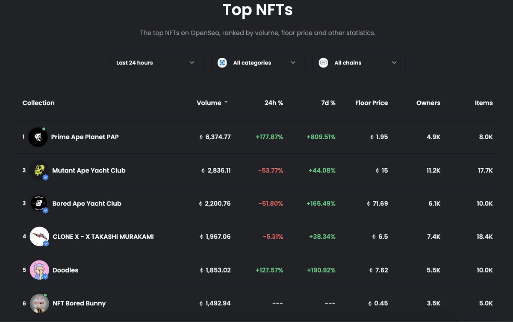Expand the All categories dropdown
The height and width of the screenshot is (322, 513).
257,62
